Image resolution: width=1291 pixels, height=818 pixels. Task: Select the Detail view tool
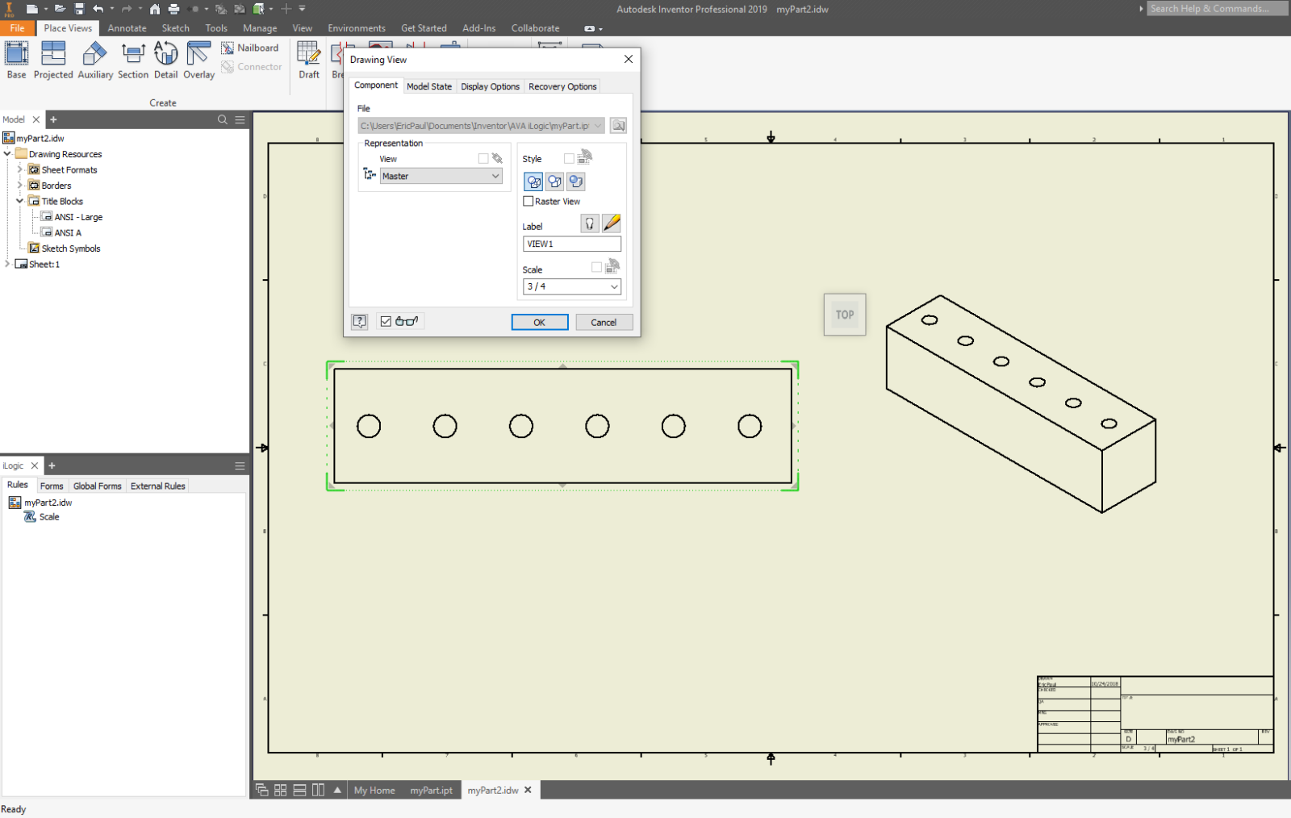pyautogui.click(x=165, y=58)
